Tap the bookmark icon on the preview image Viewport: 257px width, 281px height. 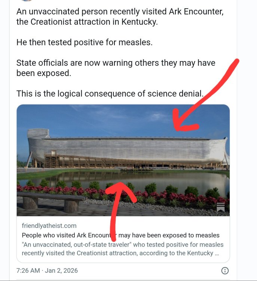pyautogui.click(x=221, y=207)
